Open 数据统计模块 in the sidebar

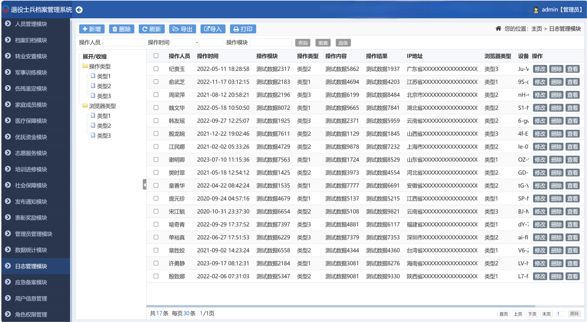click(x=31, y=250)
